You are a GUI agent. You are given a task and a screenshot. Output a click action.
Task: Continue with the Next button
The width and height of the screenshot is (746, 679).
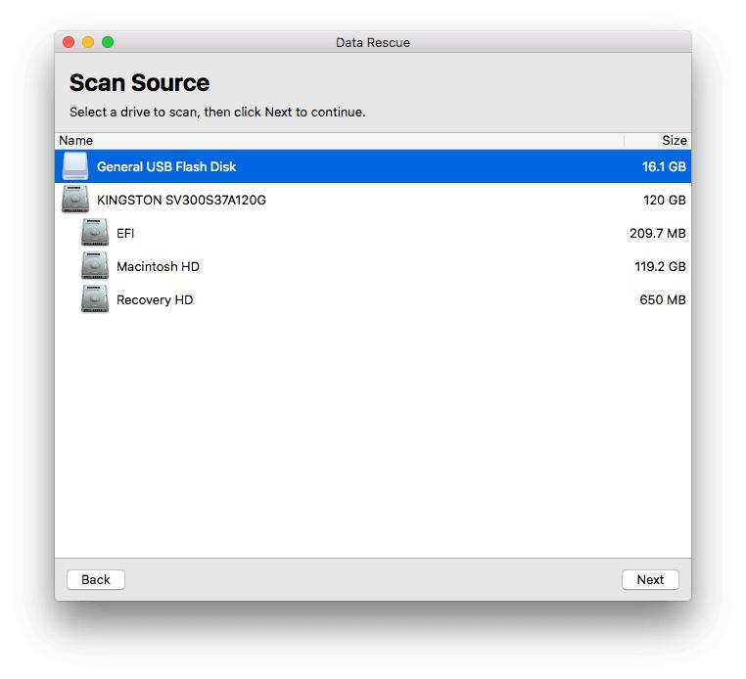pos(650,579)
